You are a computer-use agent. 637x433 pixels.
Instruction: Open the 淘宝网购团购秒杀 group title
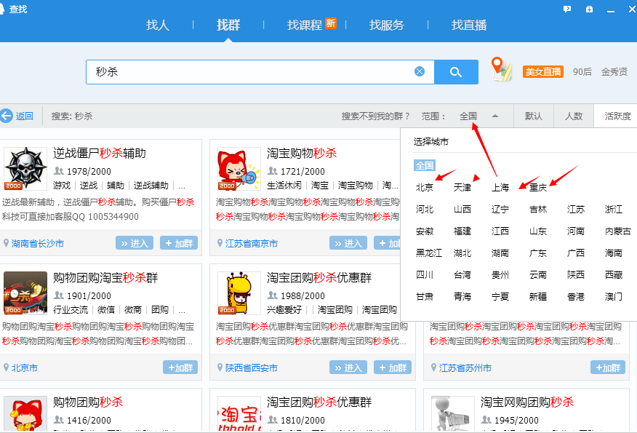click(x=527, y=402)
